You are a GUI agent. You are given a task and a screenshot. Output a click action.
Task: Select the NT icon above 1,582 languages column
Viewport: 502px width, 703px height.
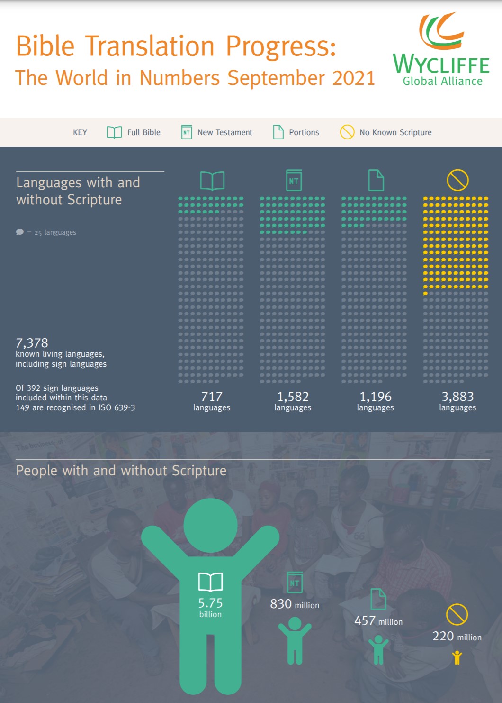[294, 180]
